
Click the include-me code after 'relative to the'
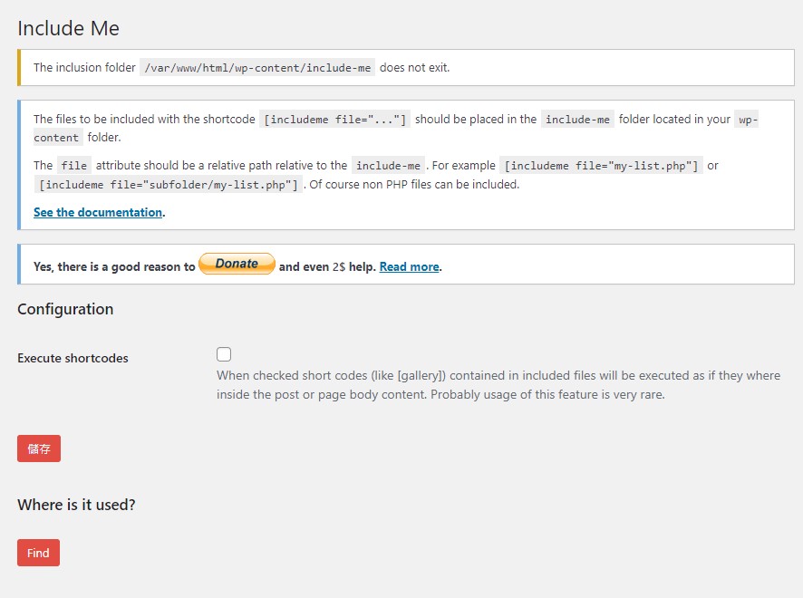pyautogui.click(x=387, y=166)
